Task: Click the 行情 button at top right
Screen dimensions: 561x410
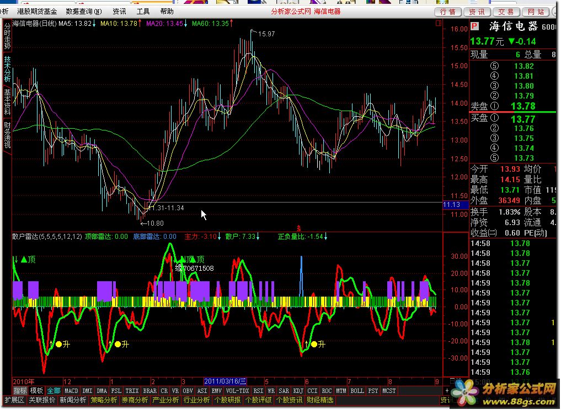Action: click(448, 12)
